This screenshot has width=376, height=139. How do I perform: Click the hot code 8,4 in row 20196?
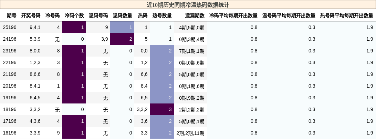point(144,86)
